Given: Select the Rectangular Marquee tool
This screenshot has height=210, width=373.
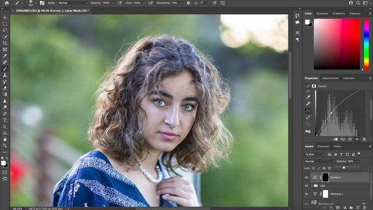Looking at the screenshot, I should [5, 24].
